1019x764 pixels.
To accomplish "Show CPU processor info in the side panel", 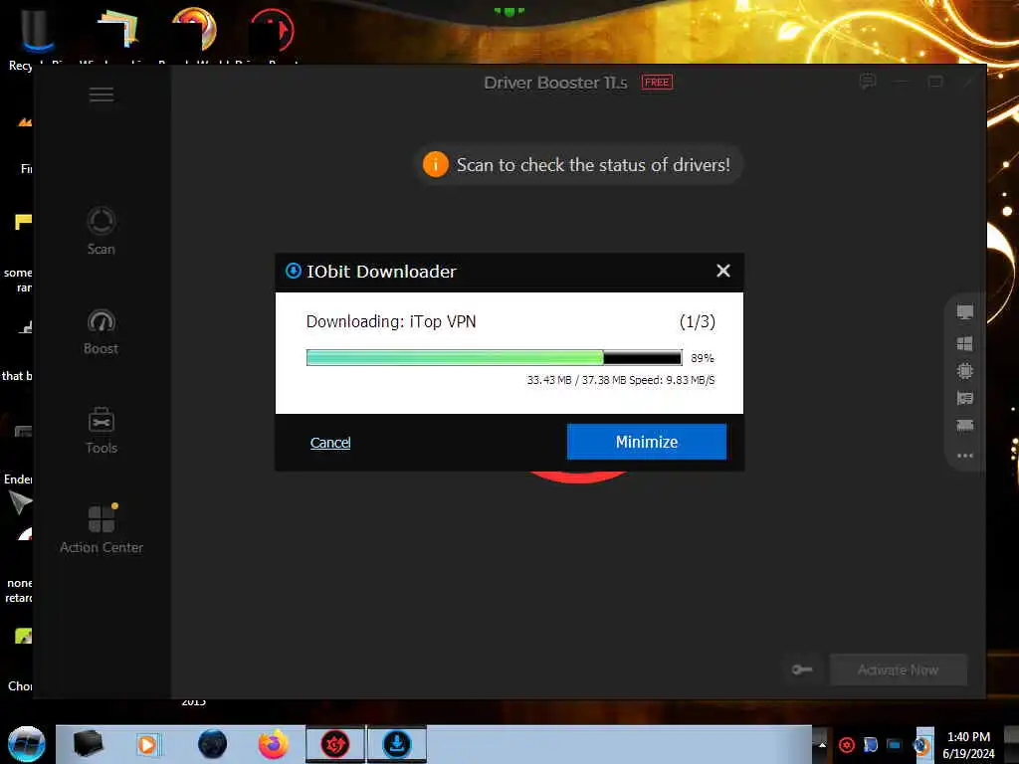I will pyautogui.click(x=965, y=371).
